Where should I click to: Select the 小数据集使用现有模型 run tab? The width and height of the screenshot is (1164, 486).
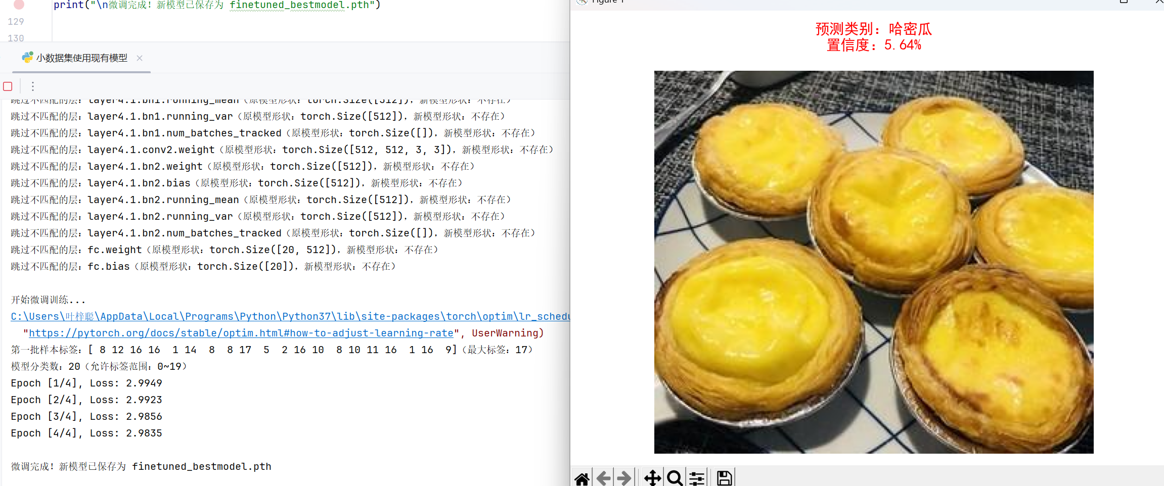click(81, 58)
